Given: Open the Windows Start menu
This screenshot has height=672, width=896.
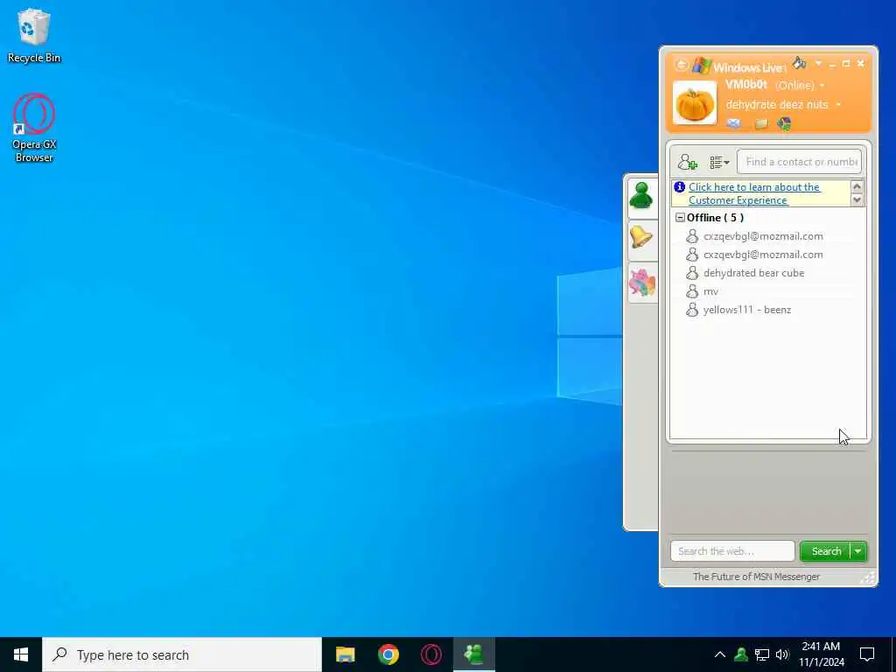Looking at the screenshot, I should pos(21,654).
